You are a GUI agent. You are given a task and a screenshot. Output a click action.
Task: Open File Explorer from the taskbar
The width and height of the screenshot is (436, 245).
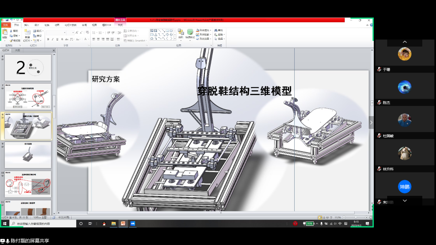click(113, 223)
